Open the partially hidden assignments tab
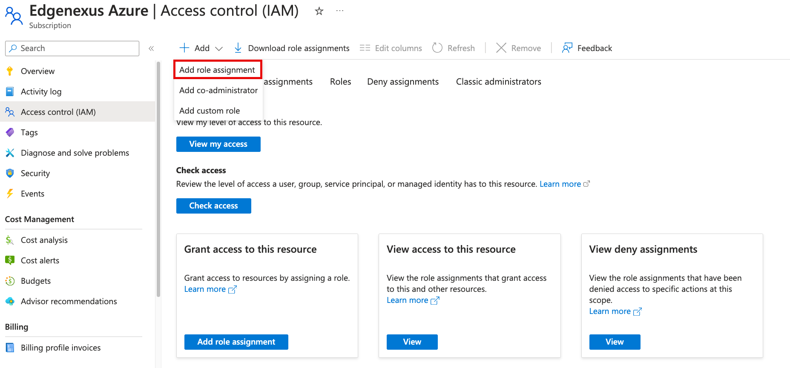 288,82
